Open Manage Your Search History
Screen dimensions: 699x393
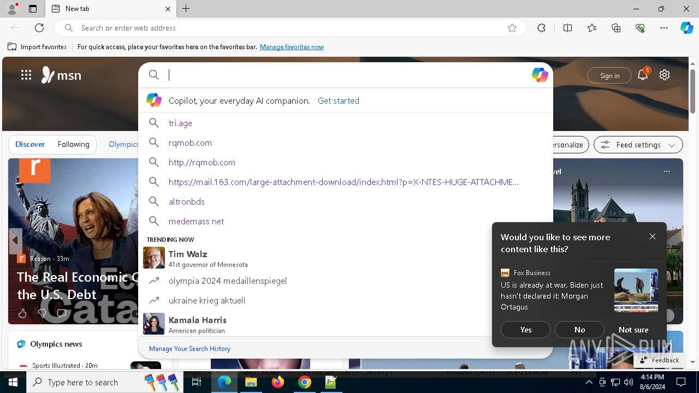point(189,349)
